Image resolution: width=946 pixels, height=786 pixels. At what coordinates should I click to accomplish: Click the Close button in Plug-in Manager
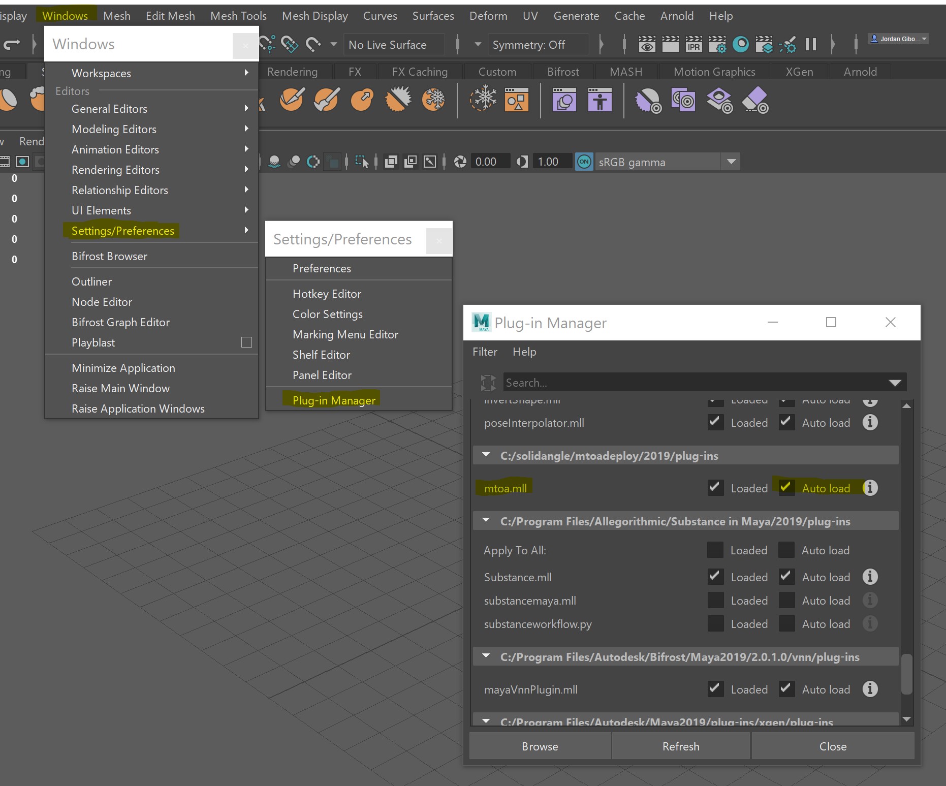click(x=833, y=746)
